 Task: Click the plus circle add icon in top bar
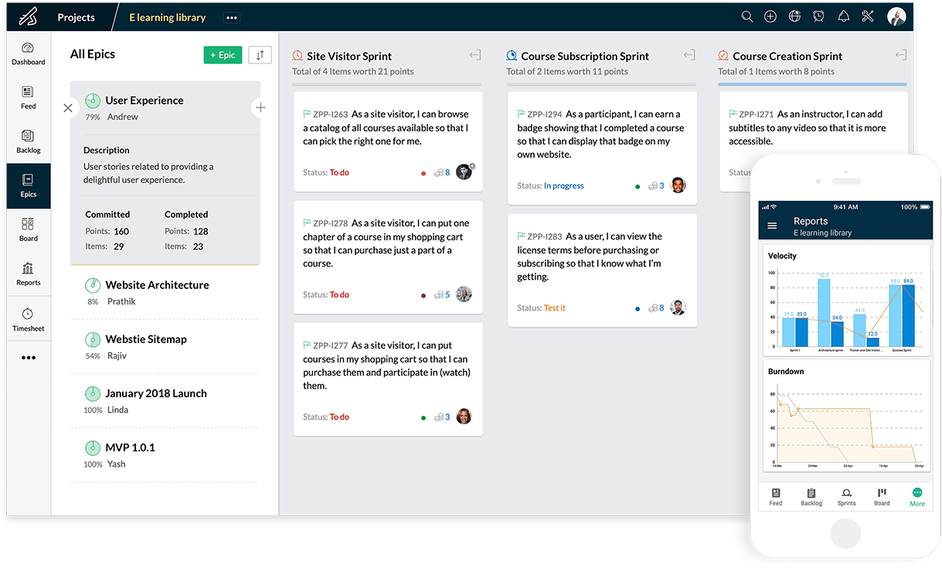pyautogui.click(x=770, y=16)
